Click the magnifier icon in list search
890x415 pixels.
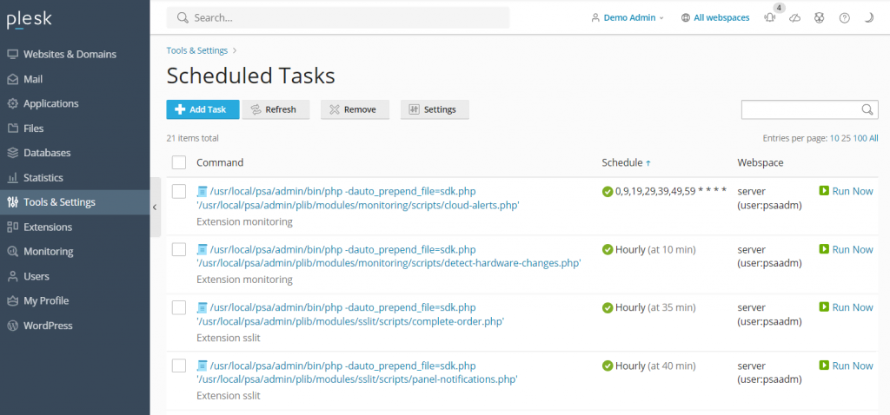tap(867, 109)
